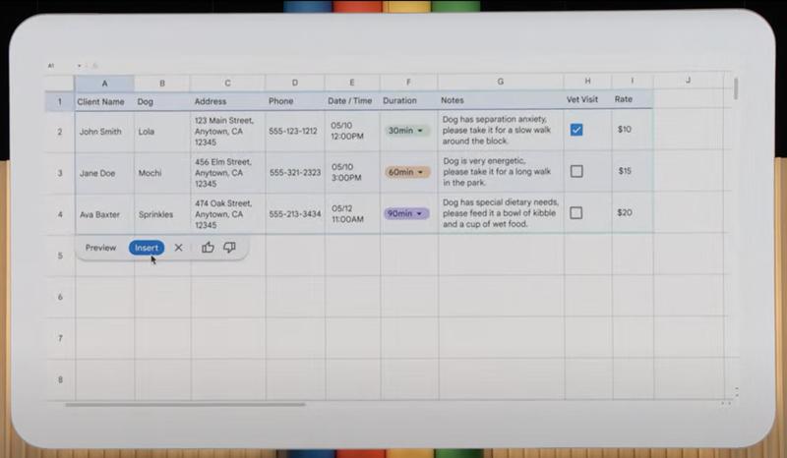This screenshot has height=458, width=787.
Task: Select row 6 header
Action: tap(60, 297)
